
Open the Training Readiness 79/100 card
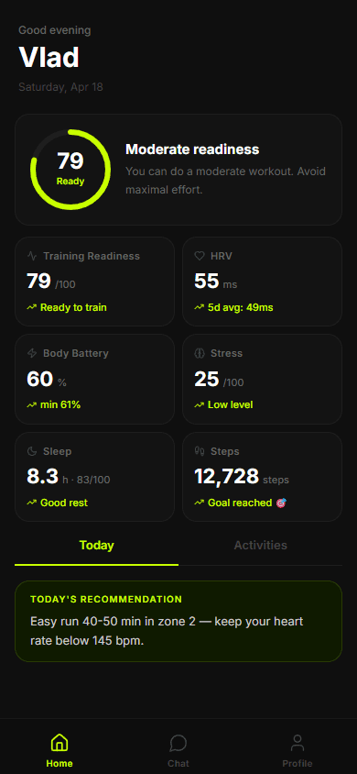(94, 282)
